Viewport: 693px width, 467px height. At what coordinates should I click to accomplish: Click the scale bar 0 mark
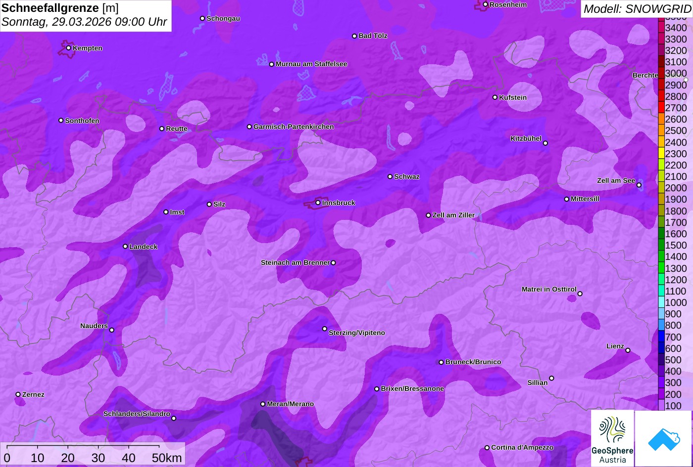7,458
